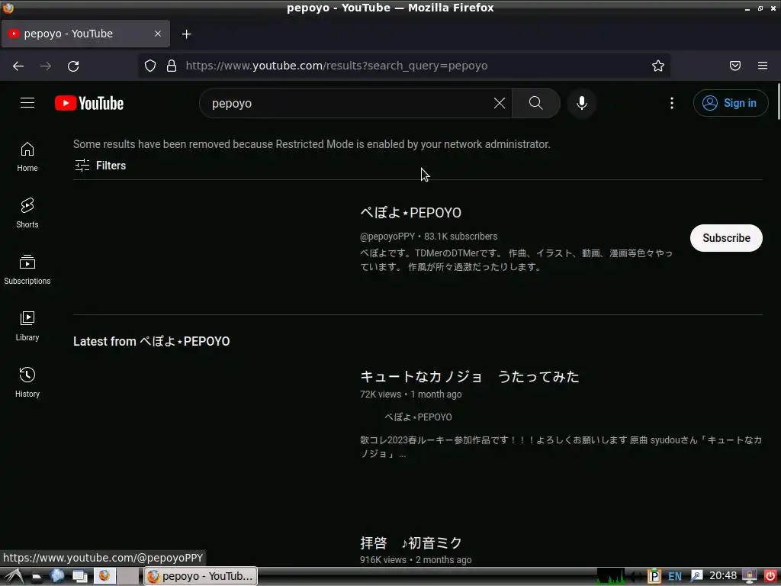
Task: View site security via padlock icon
Action: (172, 66)
